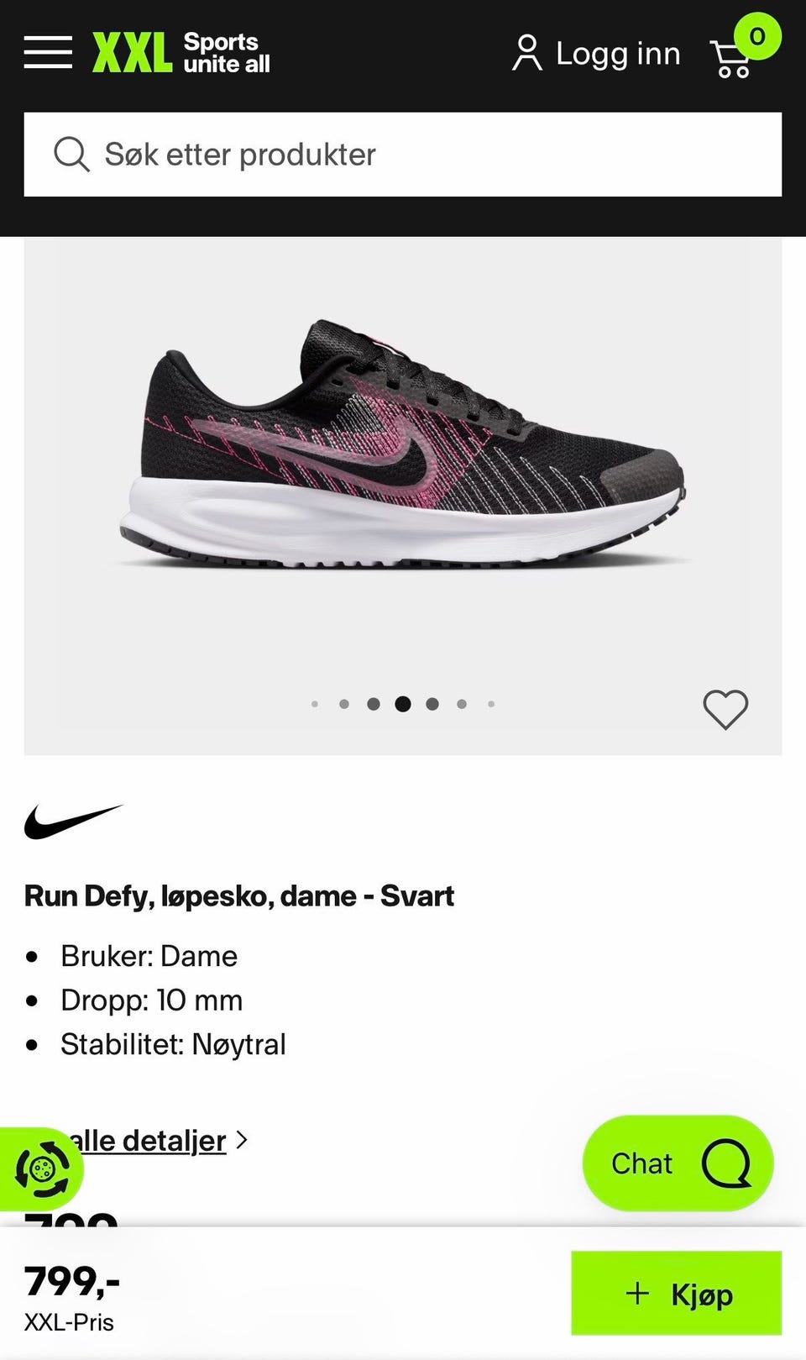This screenshot has width=806, height=1360.
Task: Click the Logg inn link
Action: [x=618, y=54]
